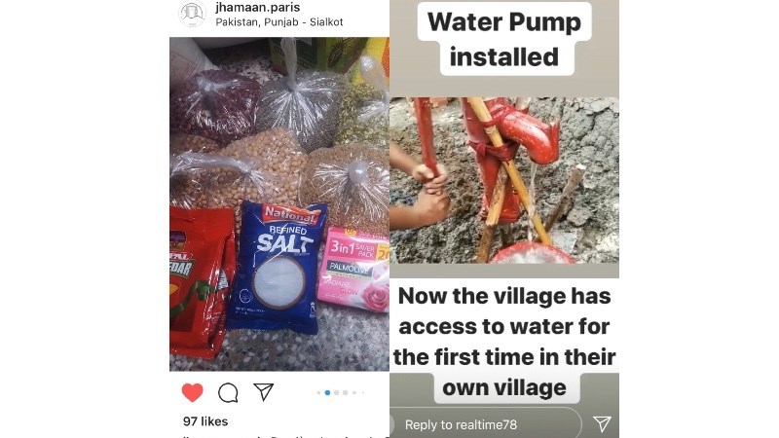This screenshot has height=438, width=779.
Task: Send story reply via paper plane icon
Action: [x=602, y=423]
